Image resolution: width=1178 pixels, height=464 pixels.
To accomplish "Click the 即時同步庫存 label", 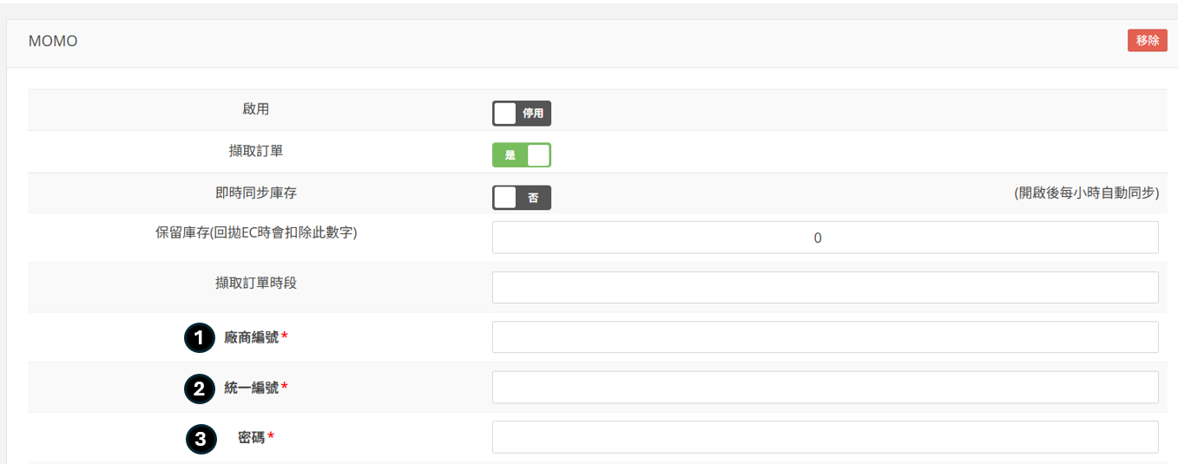I will [x=256, y=193].
